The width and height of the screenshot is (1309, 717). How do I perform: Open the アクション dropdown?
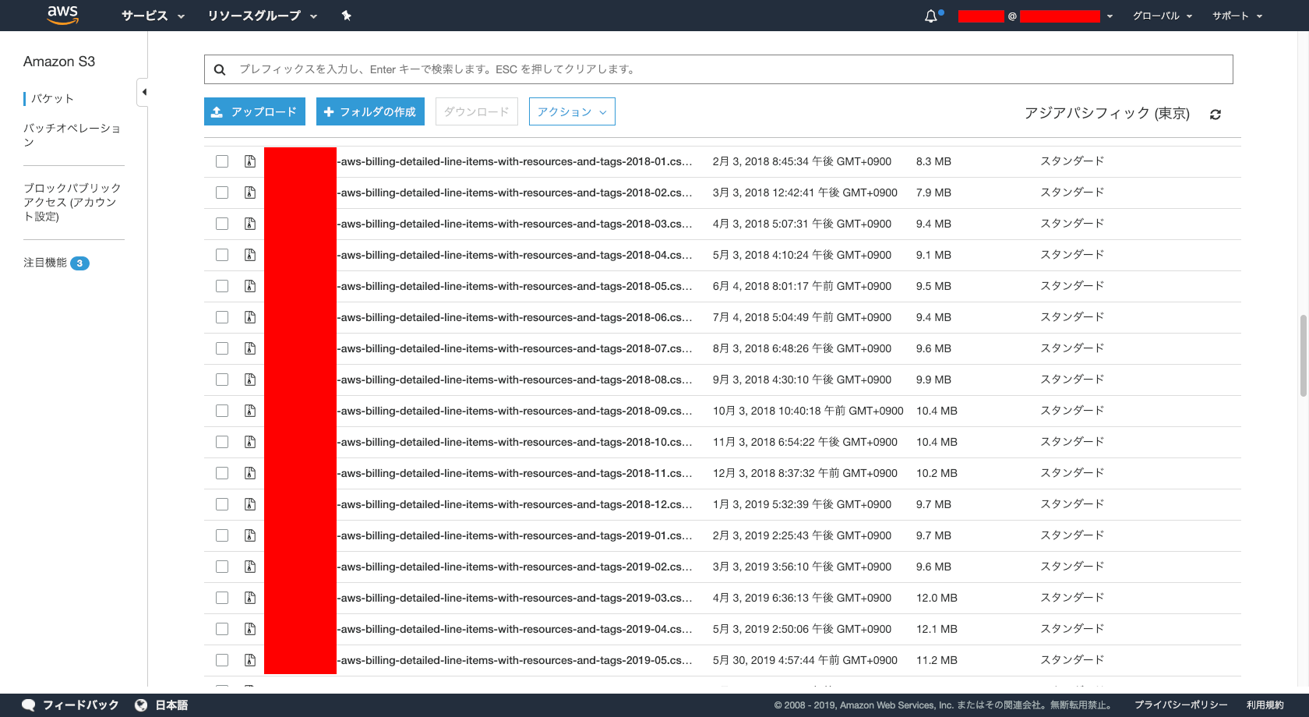tap(571, 111)
